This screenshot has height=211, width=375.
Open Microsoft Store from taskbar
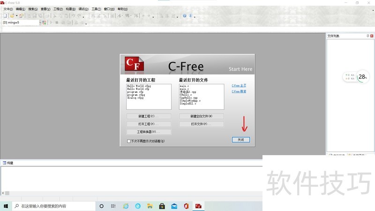162,206
